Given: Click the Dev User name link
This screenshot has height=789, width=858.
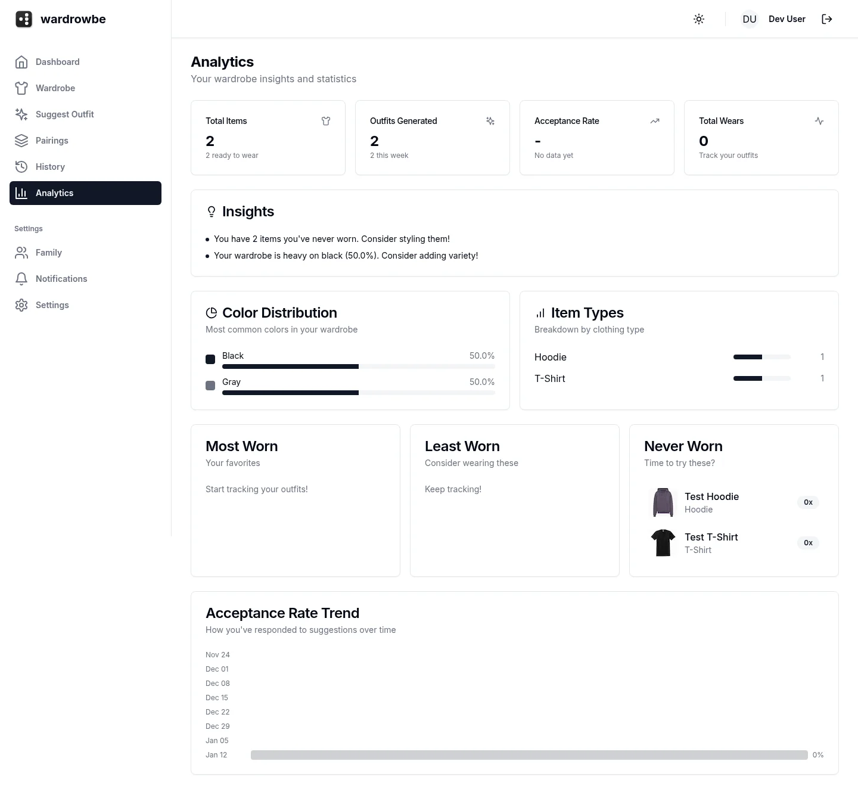Looking at the screenshot, I should (787, 18).
